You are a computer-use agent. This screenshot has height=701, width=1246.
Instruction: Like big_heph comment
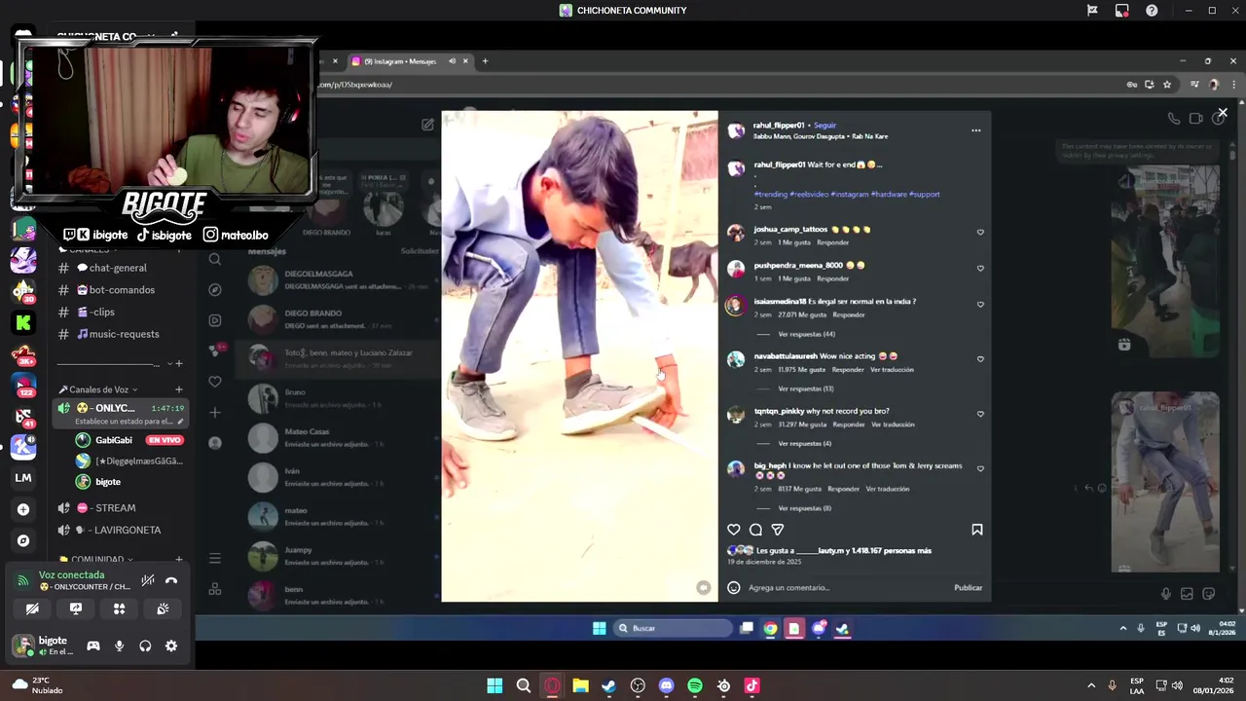coord(980,468)
